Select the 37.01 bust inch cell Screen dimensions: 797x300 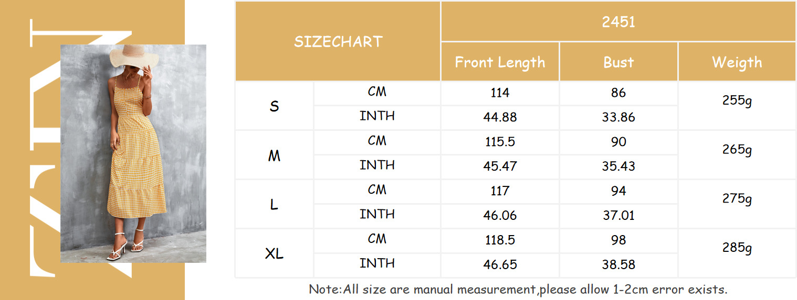(x=618, y=216)
